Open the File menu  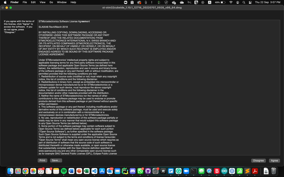[x=25, y=2]
